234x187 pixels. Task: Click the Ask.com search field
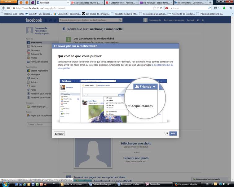(189, 8)
